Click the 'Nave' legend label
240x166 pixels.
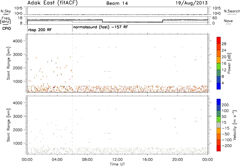228,21
